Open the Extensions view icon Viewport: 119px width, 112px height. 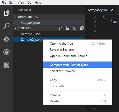tap(6, 65)
